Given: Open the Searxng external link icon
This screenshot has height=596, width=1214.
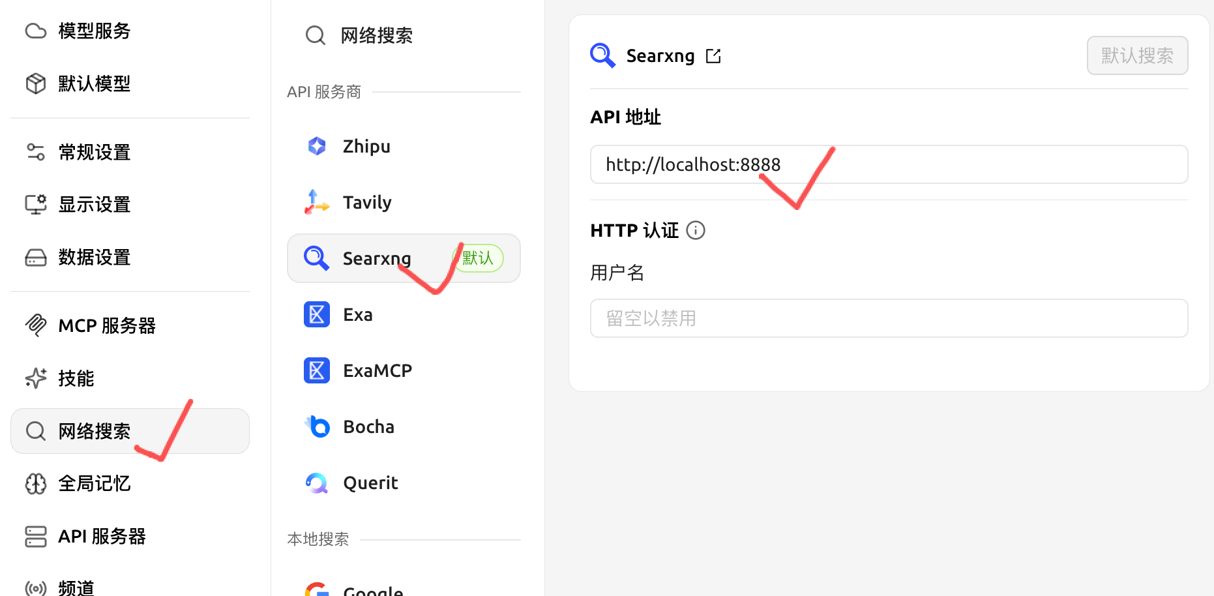Looking at the screenshot, I should coord(713,56).
